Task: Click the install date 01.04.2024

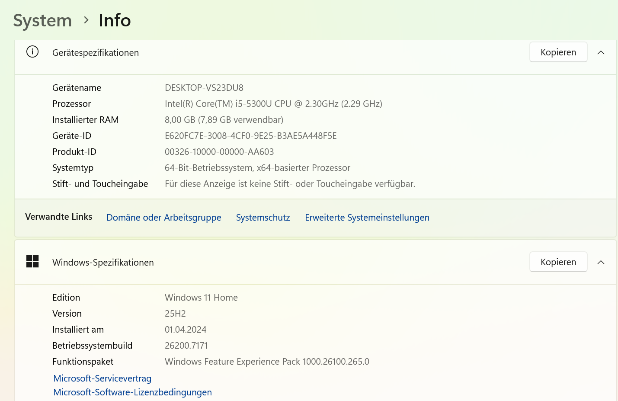Action: [x=186, y=329]
